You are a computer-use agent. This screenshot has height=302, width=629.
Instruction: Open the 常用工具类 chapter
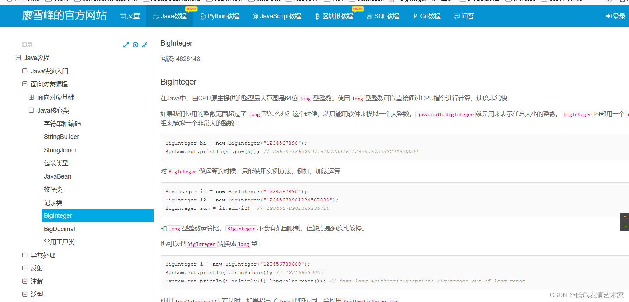click(59, 242)
